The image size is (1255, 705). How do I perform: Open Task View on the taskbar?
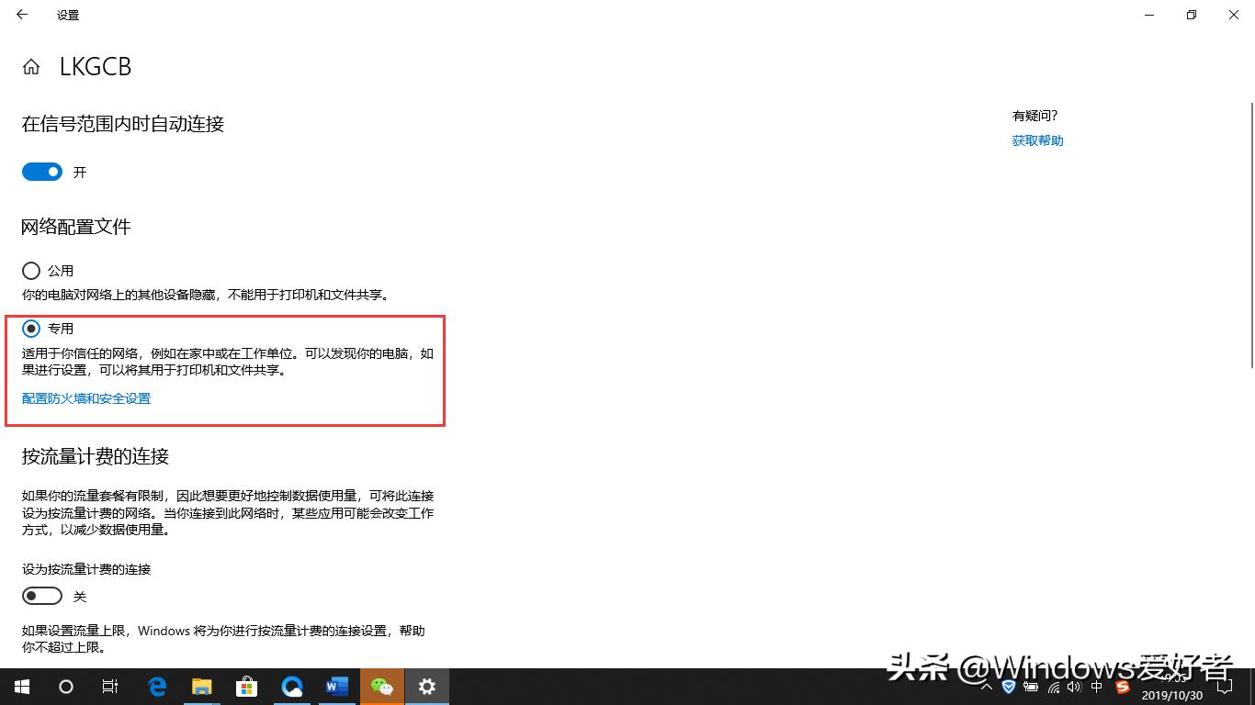coord(110,686)
